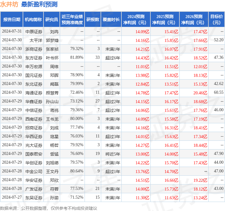Click the 近三年业绩预测准确度 column header
The image size is (225, 211).
coord(72,20)
